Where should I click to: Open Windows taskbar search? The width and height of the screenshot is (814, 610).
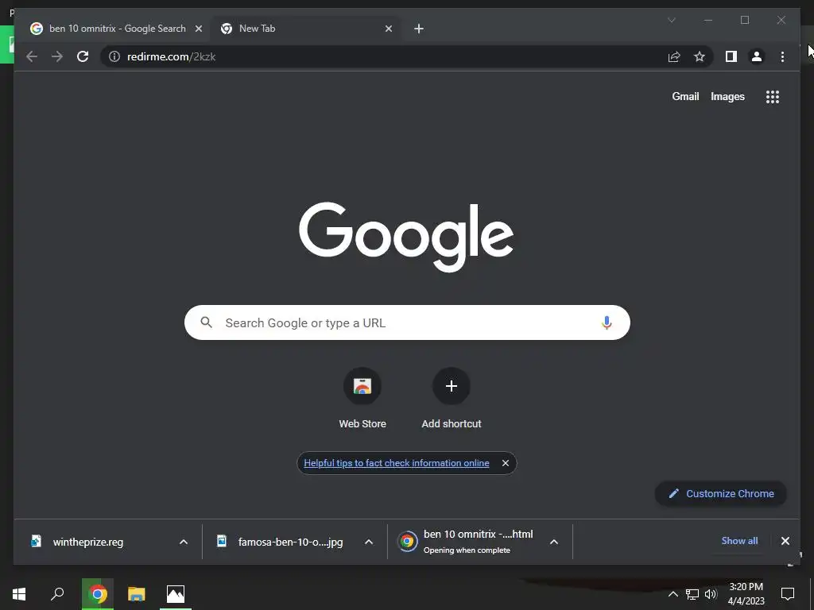click(x=57, y=594)
